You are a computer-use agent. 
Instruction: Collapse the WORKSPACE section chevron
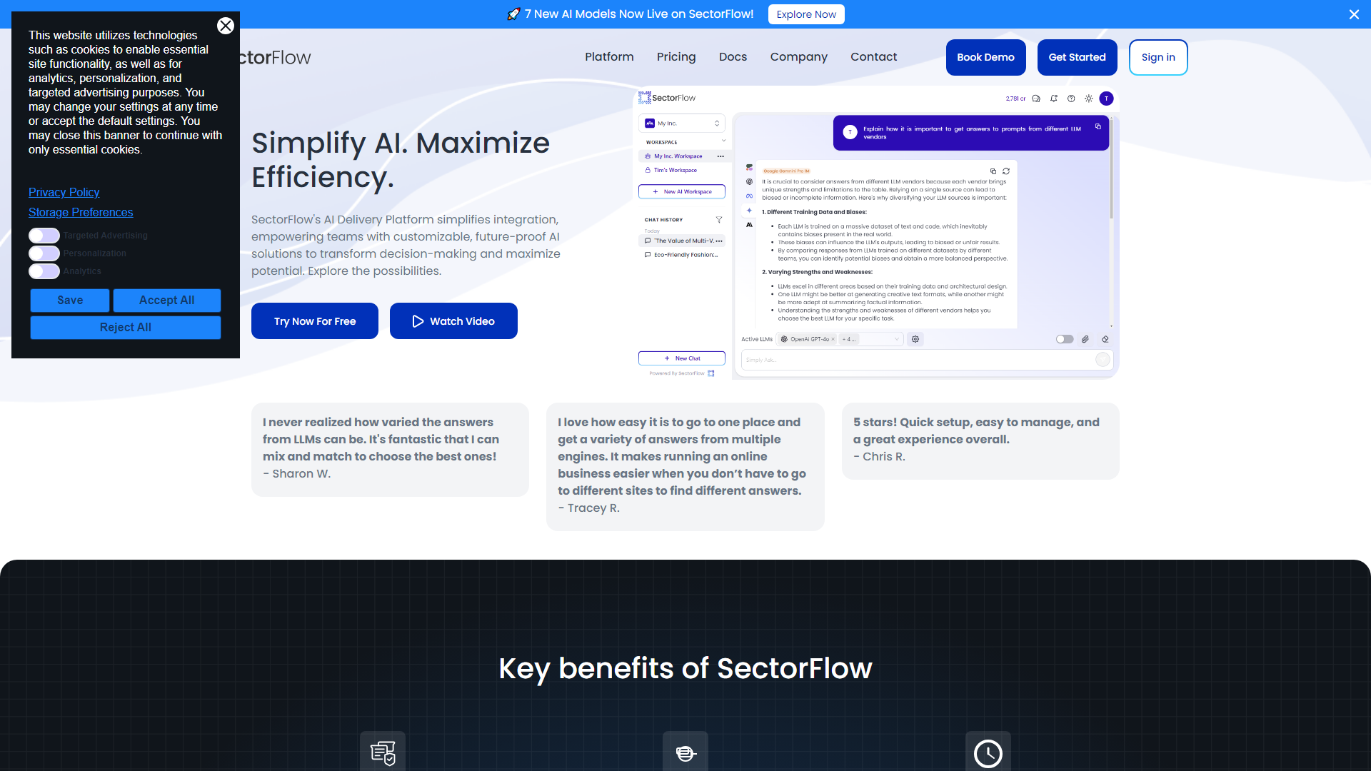pyautogui.click(x=723, y=141)
